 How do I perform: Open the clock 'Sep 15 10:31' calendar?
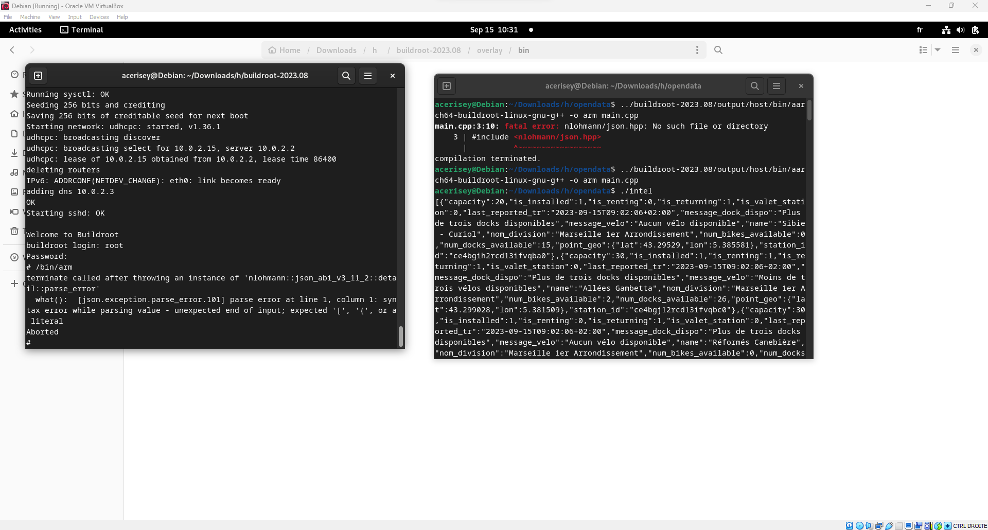point(494,30)
